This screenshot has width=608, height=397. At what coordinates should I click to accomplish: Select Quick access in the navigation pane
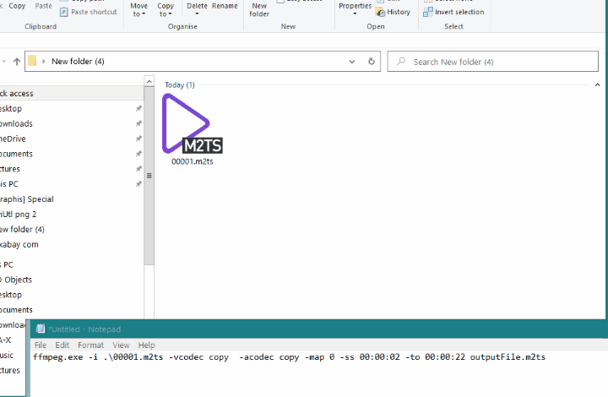pyautogui.click(x=72, y=94)
